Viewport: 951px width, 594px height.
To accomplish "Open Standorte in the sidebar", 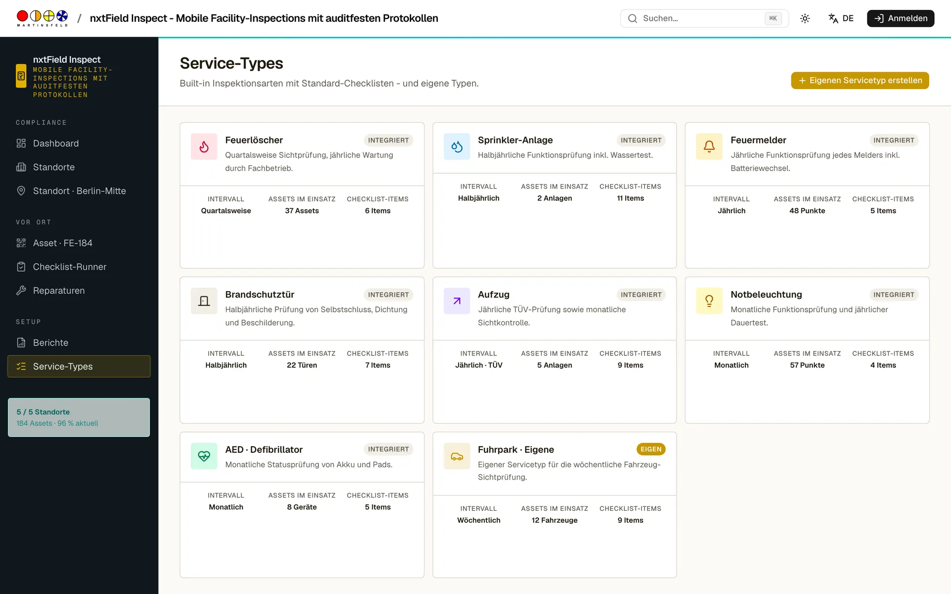I will (x=79, y=167).
